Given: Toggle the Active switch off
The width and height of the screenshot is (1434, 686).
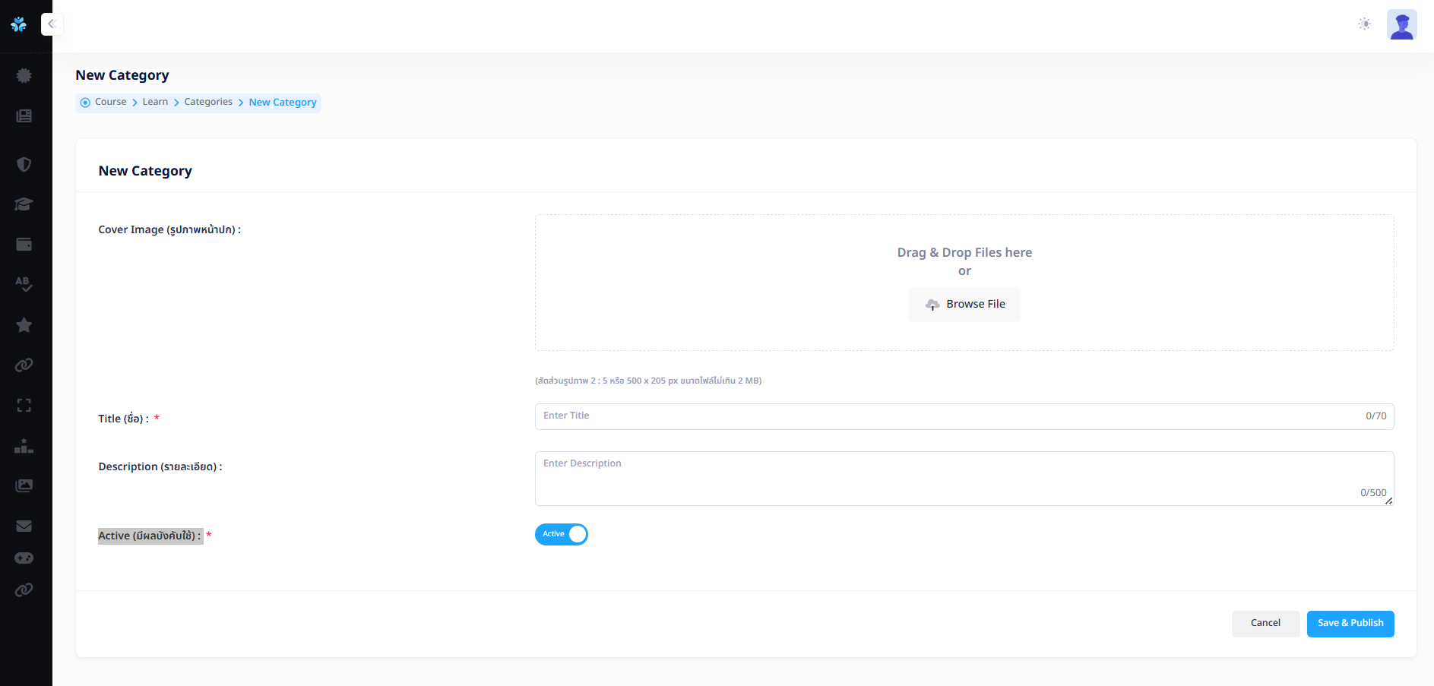Looking at the screenshot, I should pos(562,535).
